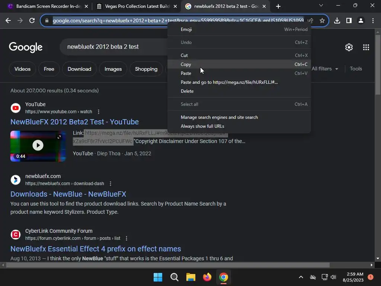Show hidden system tray icons
The width and height of the screenshot is (381, 286).
301,277
